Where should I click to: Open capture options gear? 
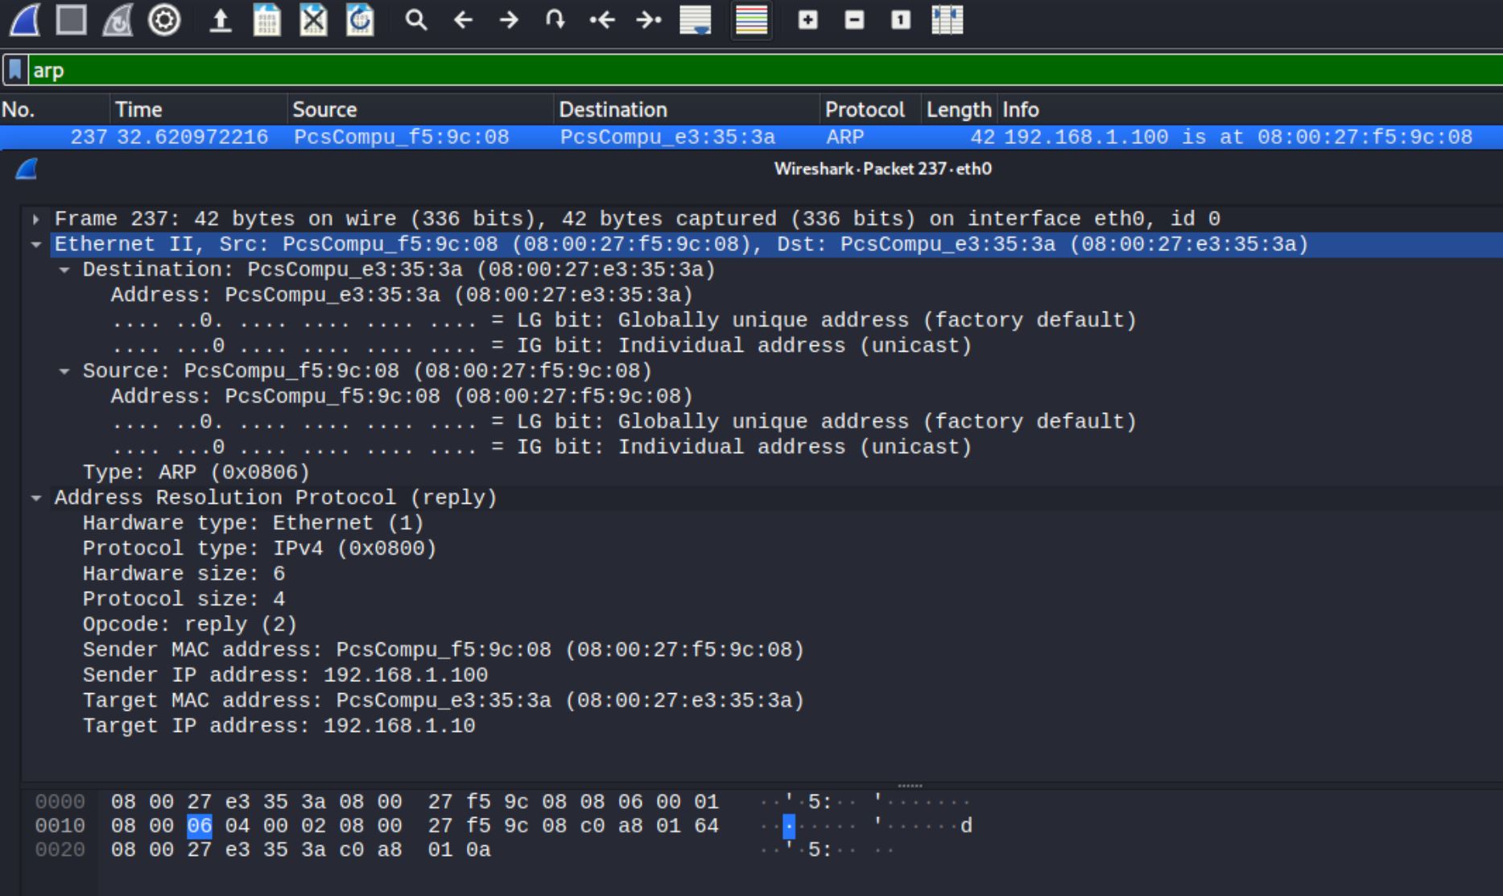click(x=164, y=20)
